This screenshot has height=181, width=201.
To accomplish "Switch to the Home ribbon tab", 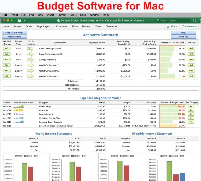I will coord(6,26).
